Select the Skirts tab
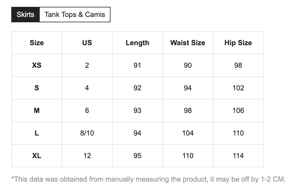Viewport: 304px width, 192px height. [25, 15]
